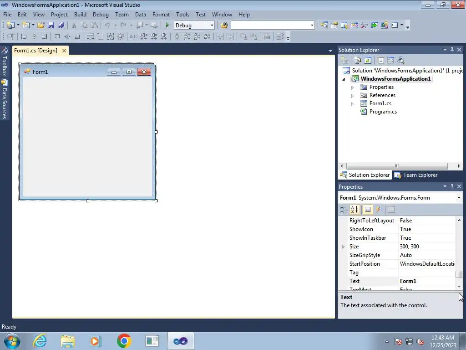Open the Properties object selector dropdown
Image resolution: width=466 pixels, height=350 pixels.
[459, 198]
